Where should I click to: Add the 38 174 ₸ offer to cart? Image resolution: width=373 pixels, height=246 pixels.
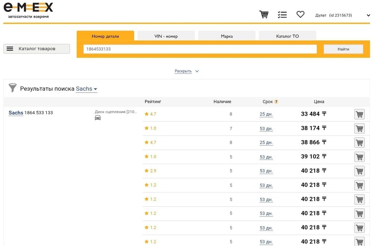359,128
